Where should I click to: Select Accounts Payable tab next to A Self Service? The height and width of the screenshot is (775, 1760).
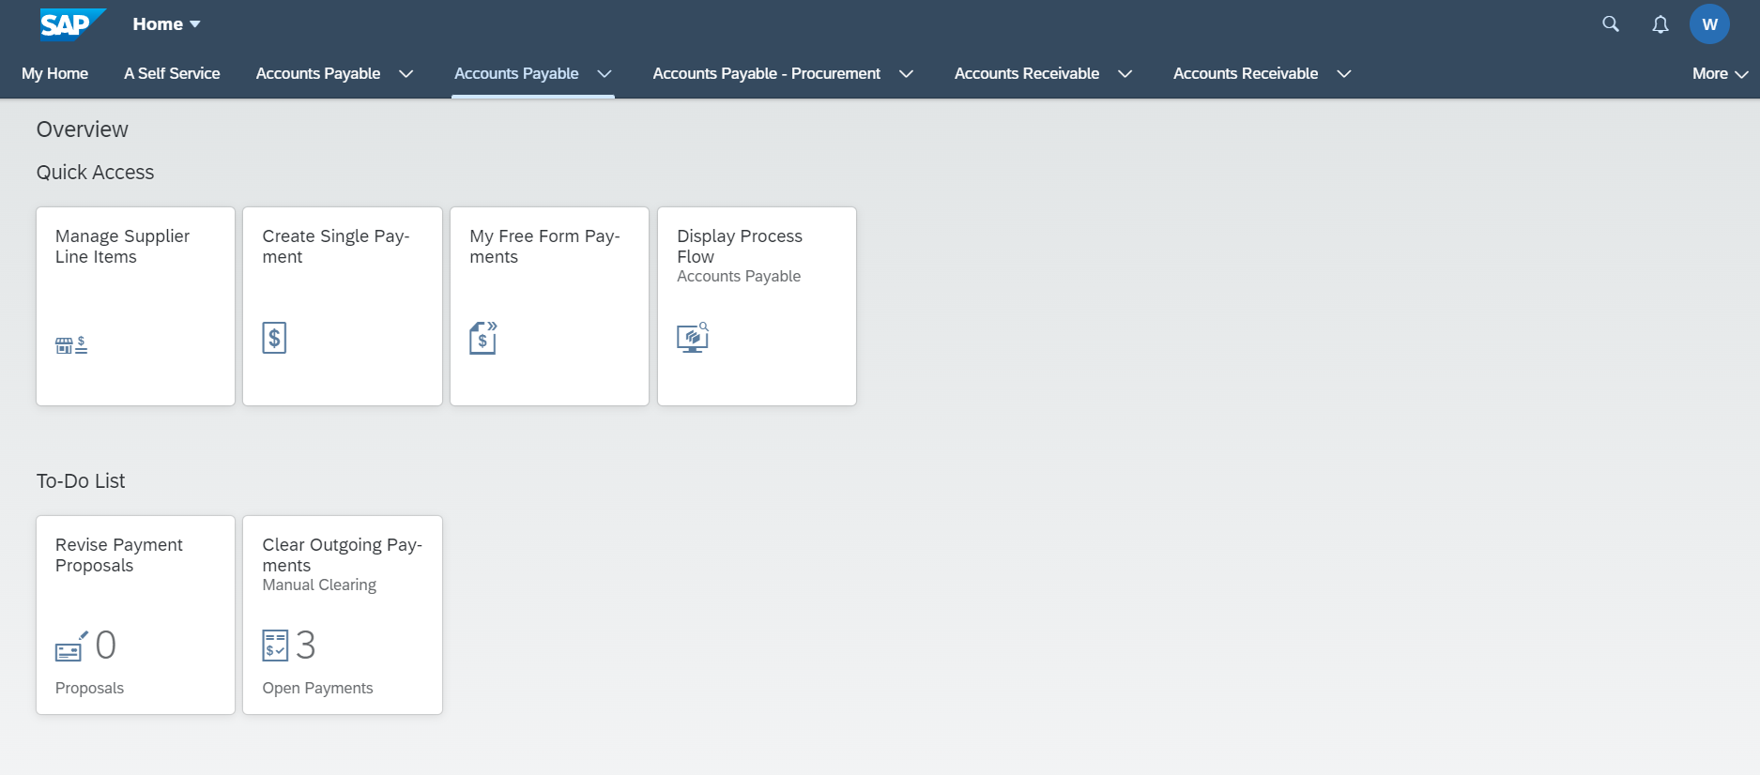[x=318, y=73]
